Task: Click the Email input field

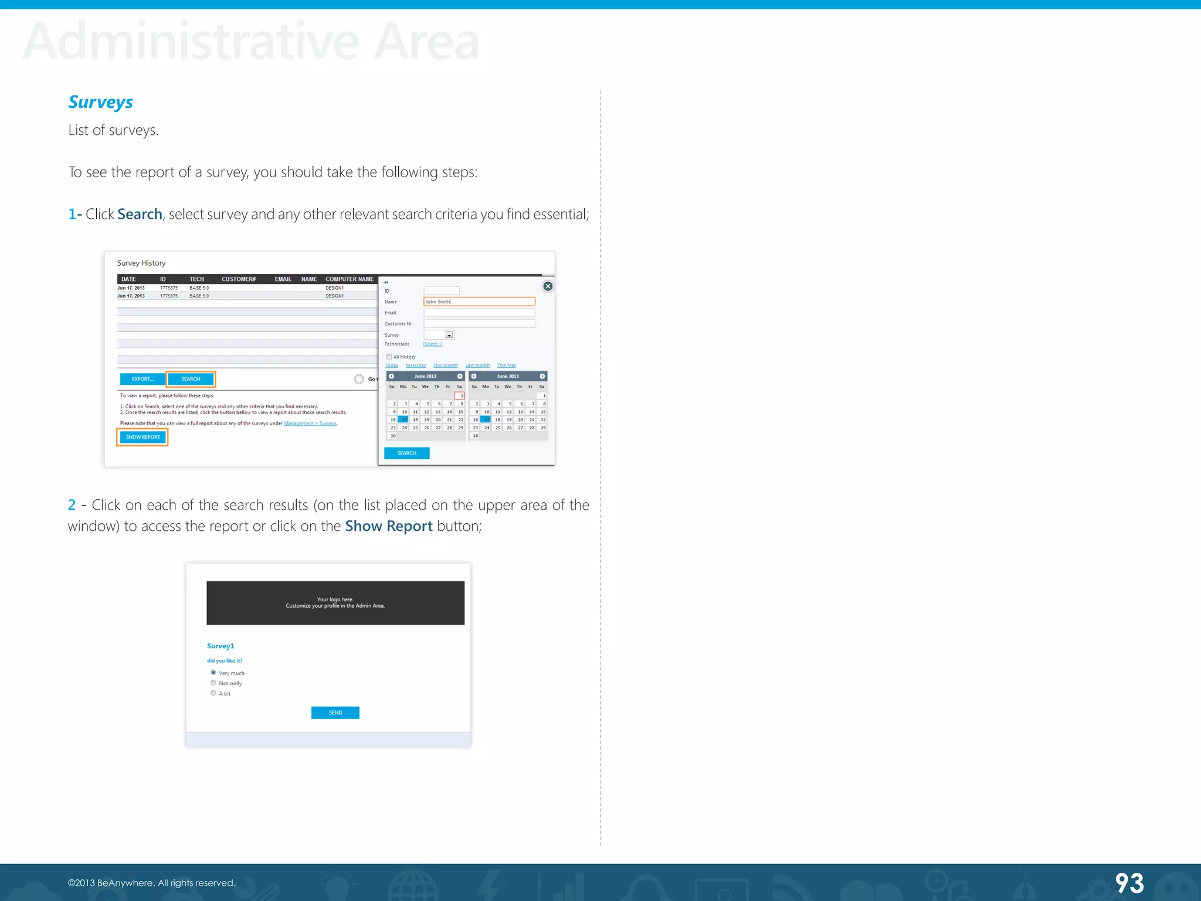Action: click(x=479, y=313)
